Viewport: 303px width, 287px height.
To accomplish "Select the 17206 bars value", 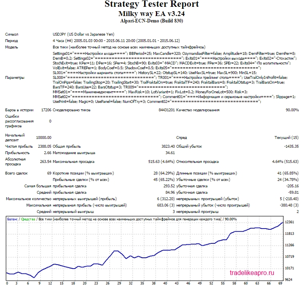I will 46,110.
